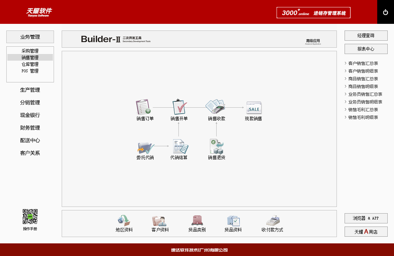
Task: Expand the 生产管理 menu section
Action: [x=30, y=90]
